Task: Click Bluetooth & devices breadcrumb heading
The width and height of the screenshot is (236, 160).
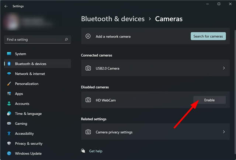Action: (x=112, y=19)
